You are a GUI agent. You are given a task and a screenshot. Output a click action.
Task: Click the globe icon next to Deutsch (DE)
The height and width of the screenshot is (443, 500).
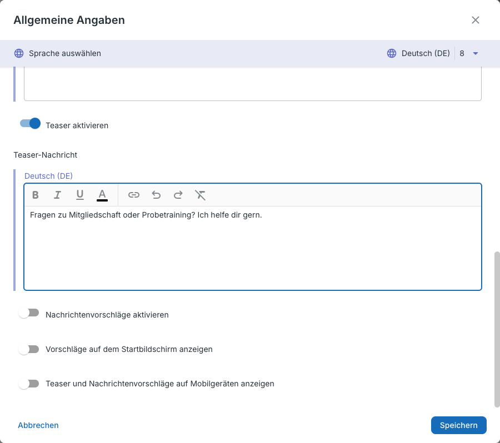coord(392,53)
